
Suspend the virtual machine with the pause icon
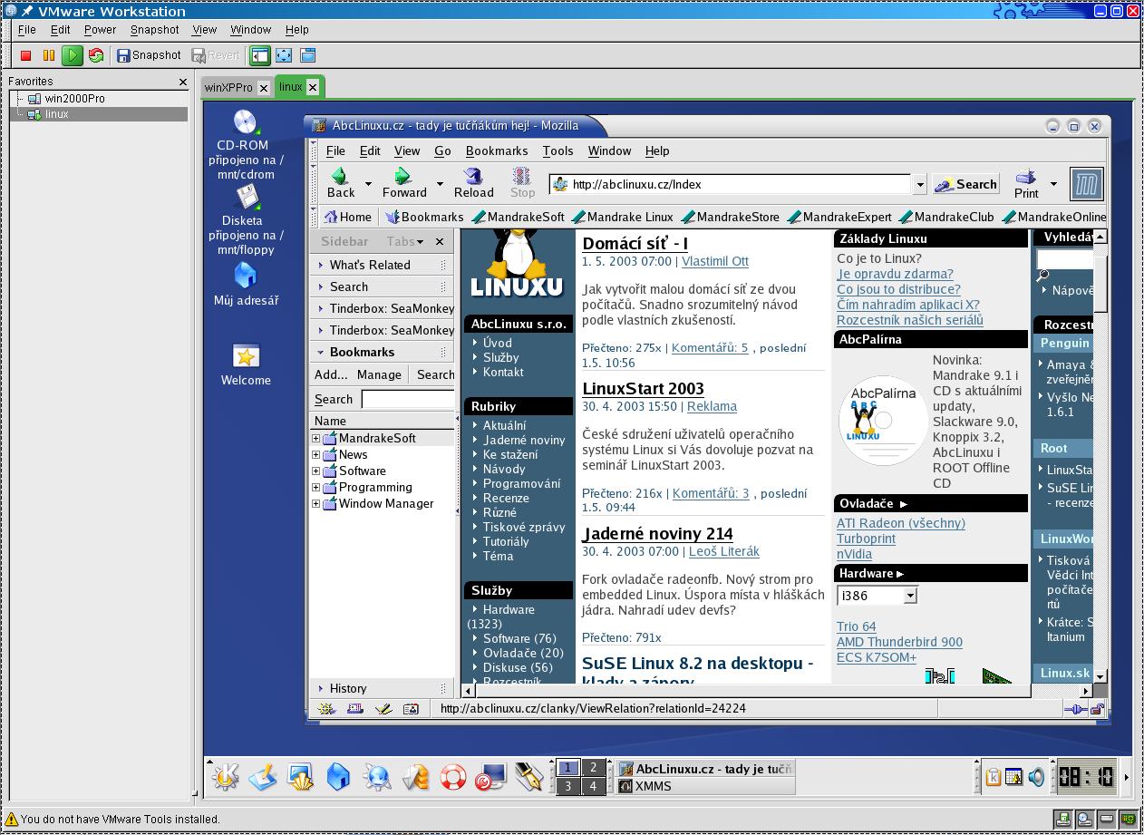click(x=49, y=55)
